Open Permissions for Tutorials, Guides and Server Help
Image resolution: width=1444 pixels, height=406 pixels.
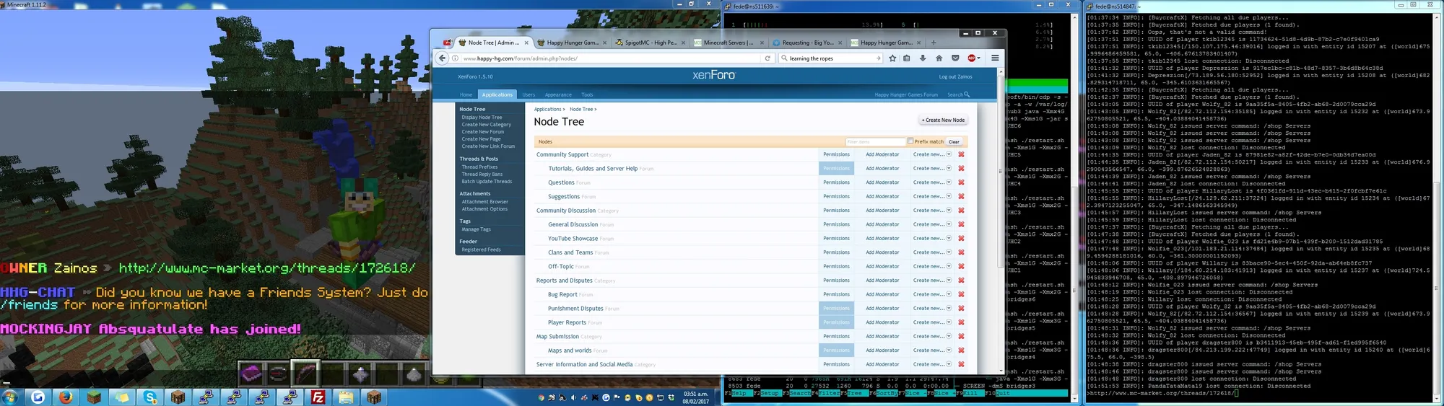(836, 169)
